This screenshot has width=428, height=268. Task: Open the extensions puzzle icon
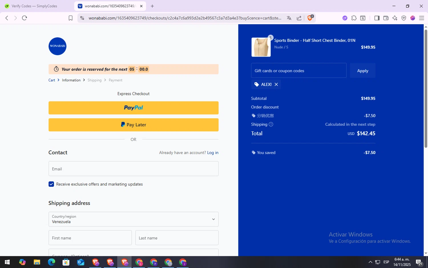[354, 18]
